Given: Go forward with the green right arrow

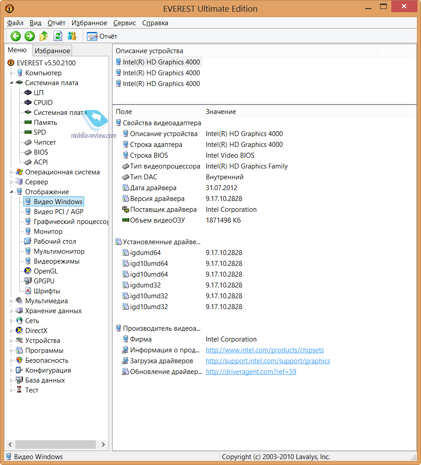Looking at the screenshot, I should 29,36.
